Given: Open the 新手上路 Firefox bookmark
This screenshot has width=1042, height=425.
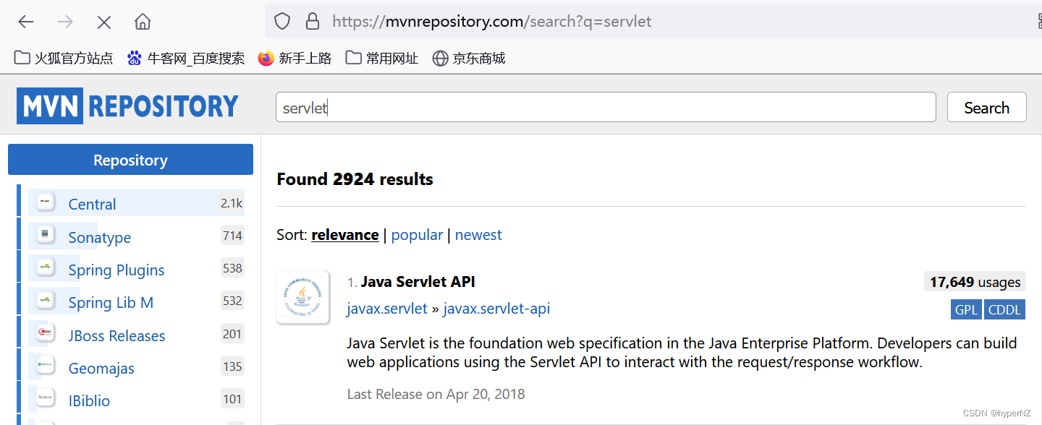Looking at the screenshot, I should coord(295,59).
